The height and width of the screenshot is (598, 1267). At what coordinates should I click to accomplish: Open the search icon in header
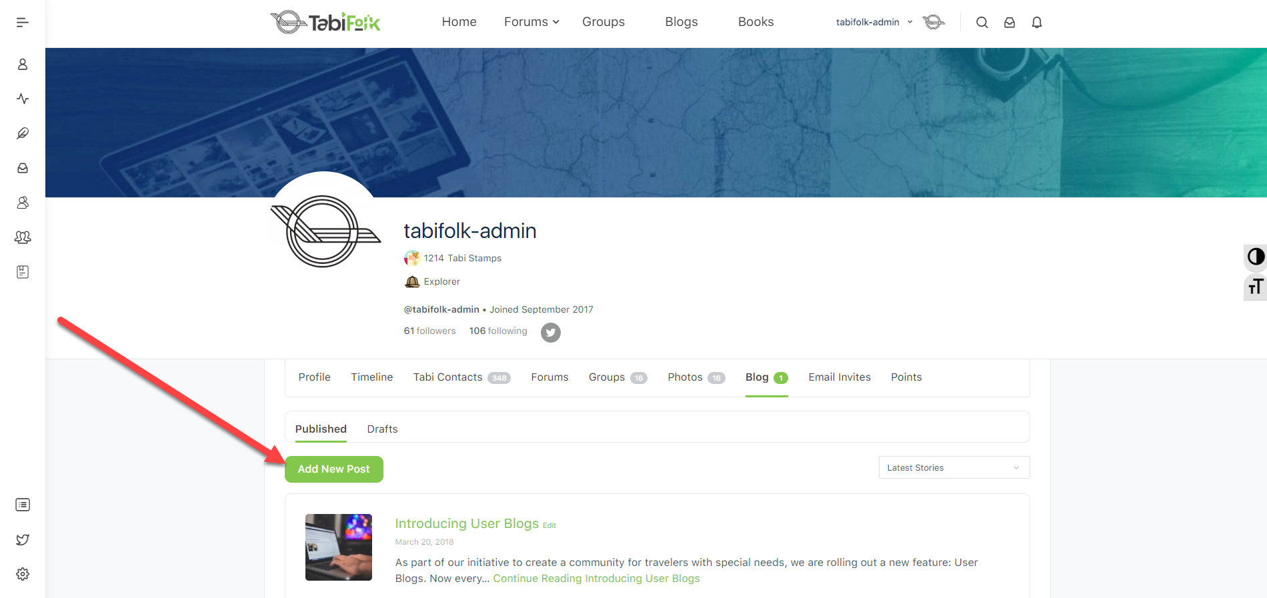coord(982,22)
